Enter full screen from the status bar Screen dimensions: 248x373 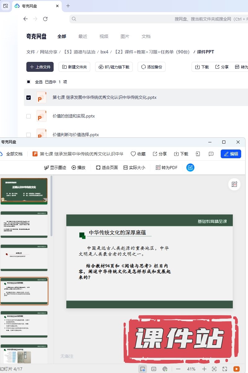pyautogui.click(x=225, y=369)
